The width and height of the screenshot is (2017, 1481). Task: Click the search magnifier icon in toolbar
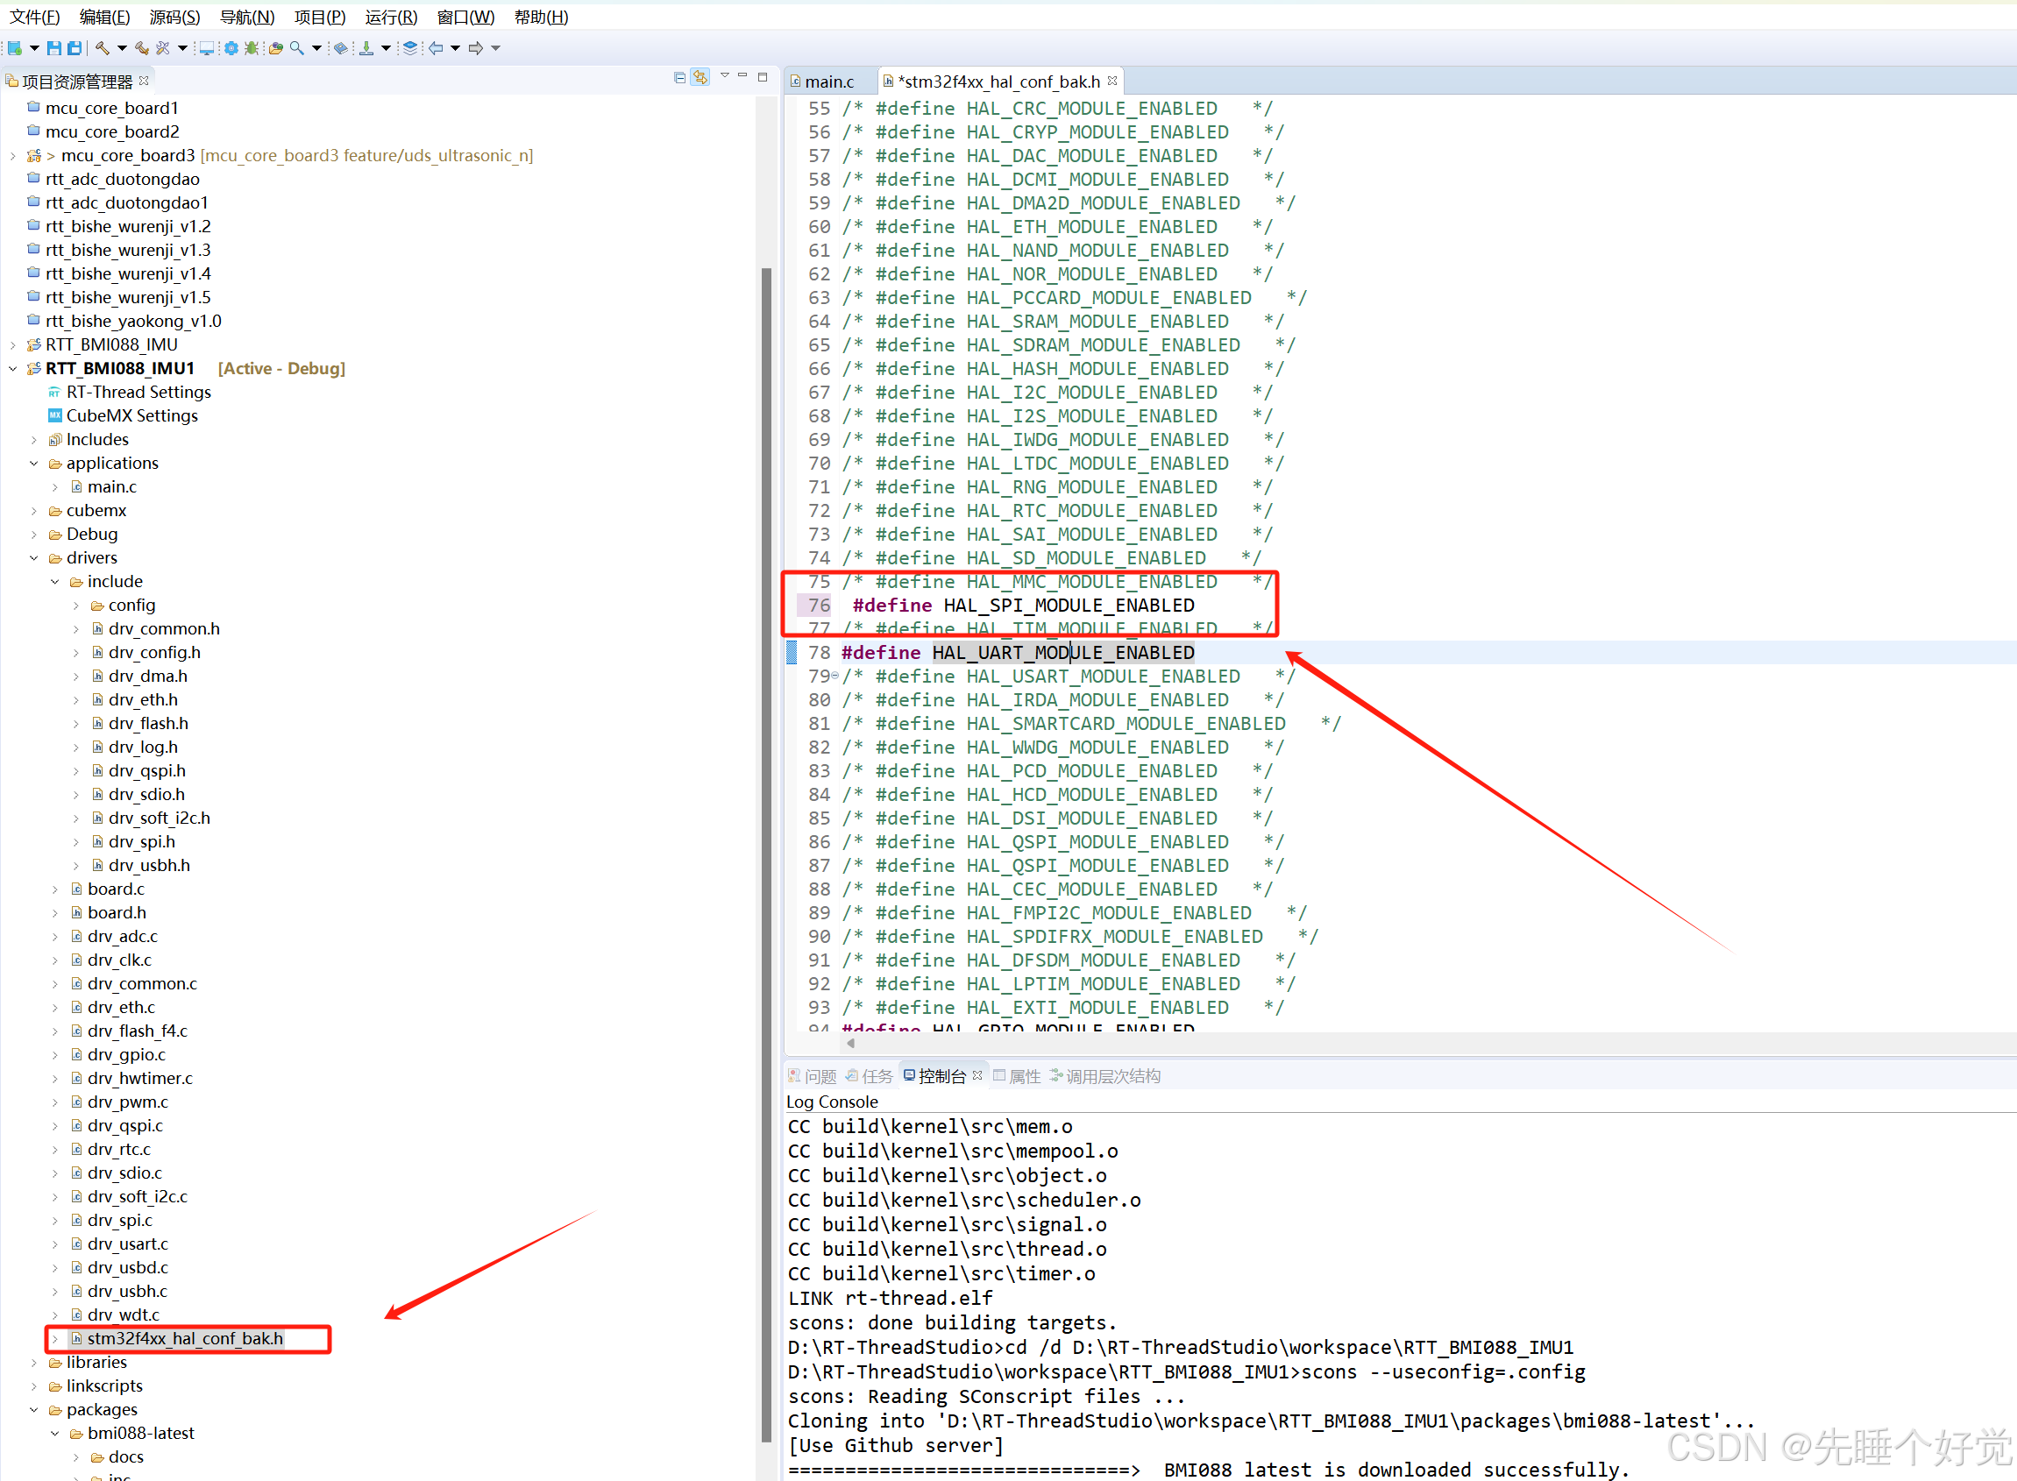tap(297, 48)
